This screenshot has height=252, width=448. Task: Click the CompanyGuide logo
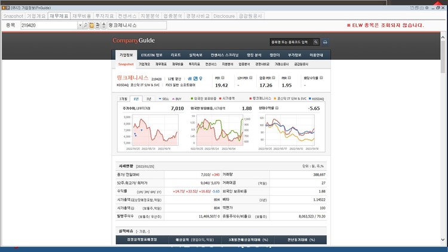[x=134, y=41]
